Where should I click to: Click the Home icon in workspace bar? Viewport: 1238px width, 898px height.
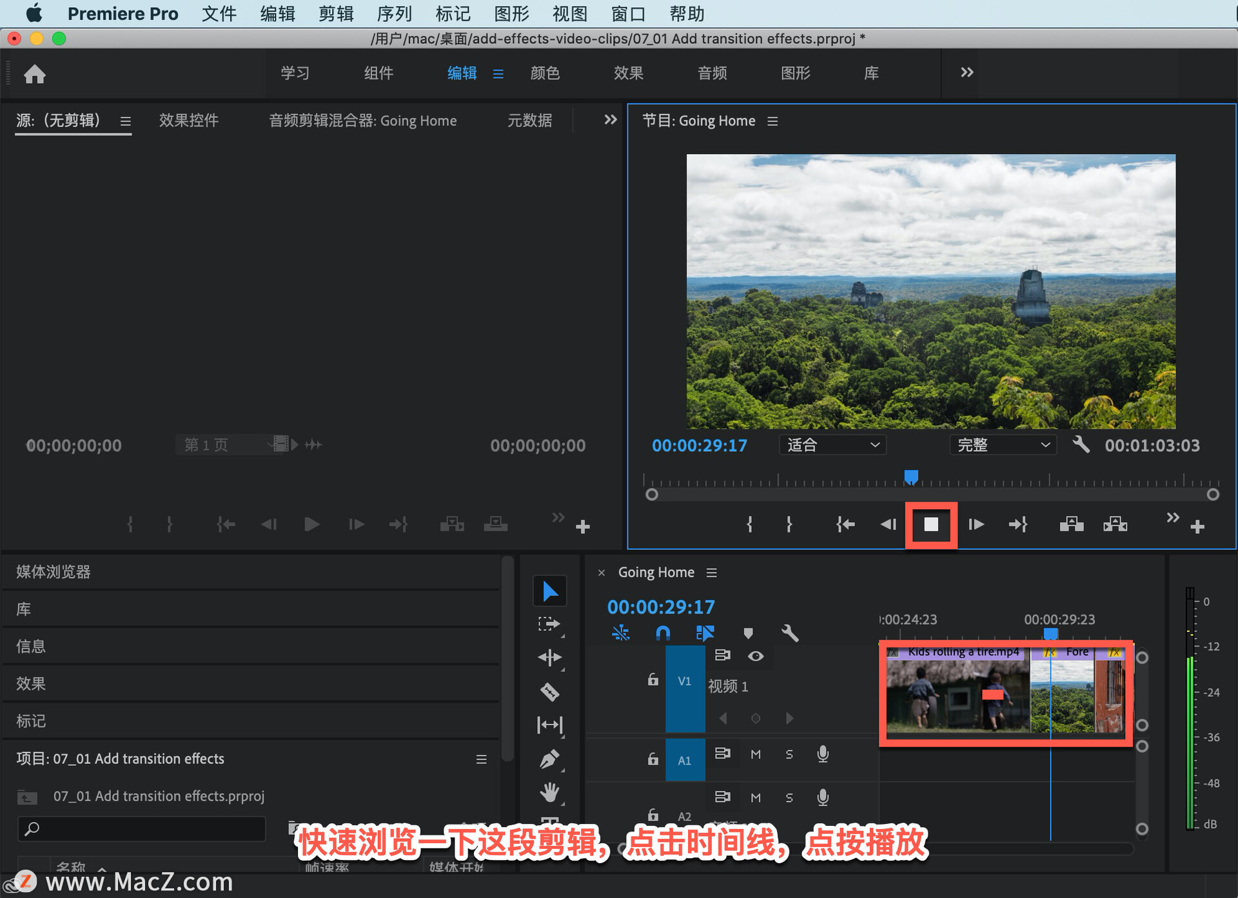click(x=35, y=74)
